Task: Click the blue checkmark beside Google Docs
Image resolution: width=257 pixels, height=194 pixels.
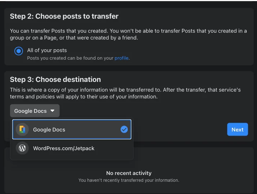Action: (x=124, y=129)
